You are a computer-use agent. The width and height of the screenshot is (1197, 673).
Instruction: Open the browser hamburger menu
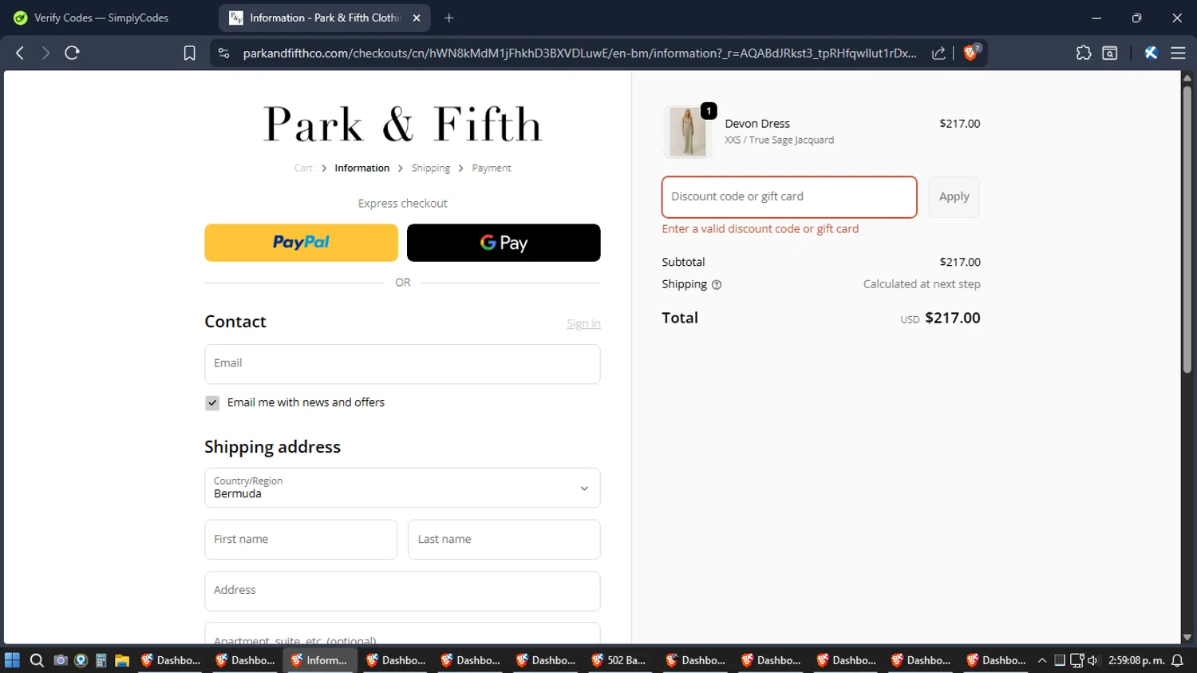click(x=1178, y=53)
